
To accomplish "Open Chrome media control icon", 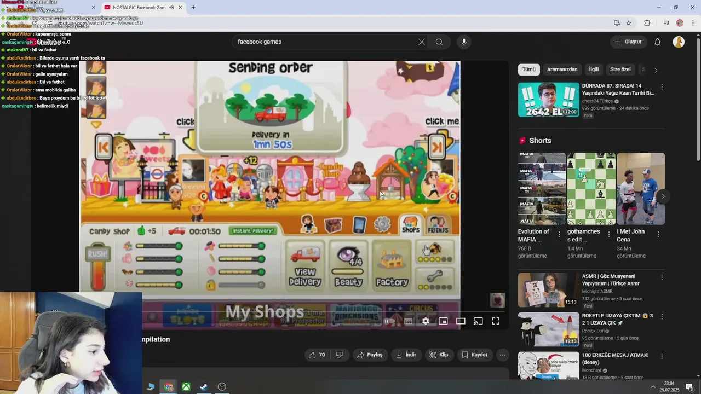I will 666,23.
